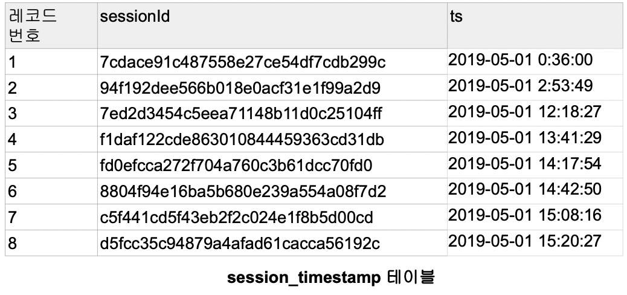Click timestamp 2019-05-01 15:20:27
The height and width of the screenshot is (295, 627).
coord(525,241)
